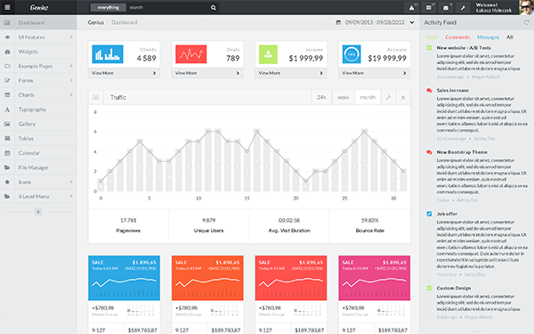Switch Traffic chart to week
Screen dimensions: 534x334
click(343, 97)
